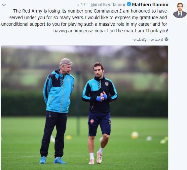
Task: Click the "ترجم من الإنجليزية" translate link
Action: pos(148,39)
